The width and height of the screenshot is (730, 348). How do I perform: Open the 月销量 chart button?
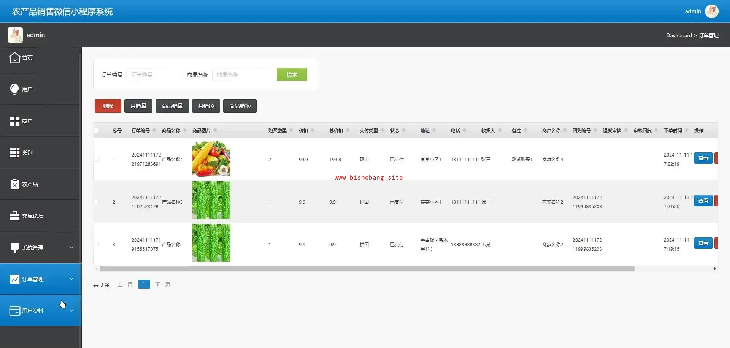point(138,106)
